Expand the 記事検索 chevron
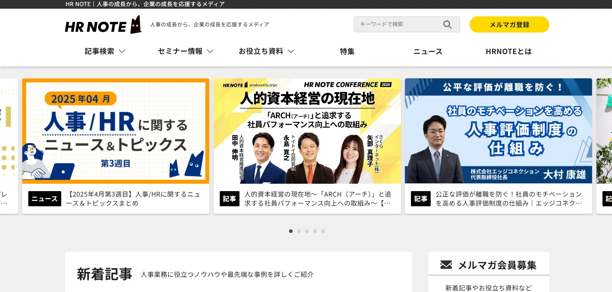The height and width of the screenshot is (292, 612). click(x=122, y=51)
